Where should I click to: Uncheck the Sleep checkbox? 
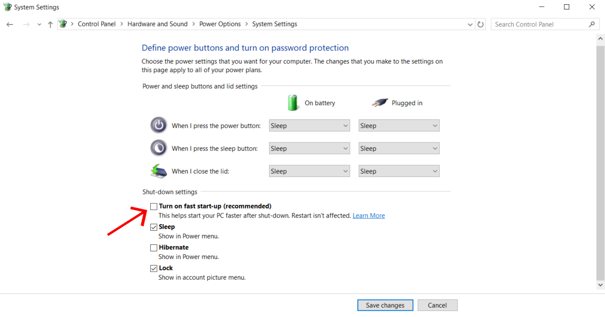[154, 227]
